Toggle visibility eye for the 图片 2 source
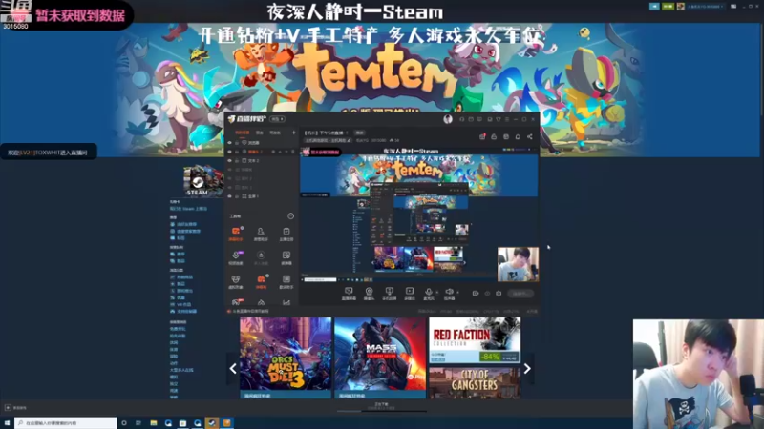 coord(230,178)
